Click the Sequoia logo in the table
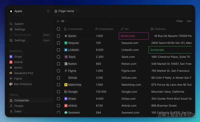 [x=66, y=43]
